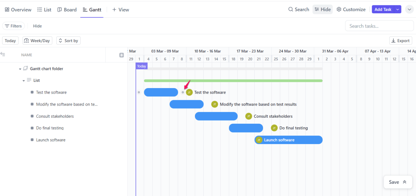Select Test the software in the task list

point(51,93)
